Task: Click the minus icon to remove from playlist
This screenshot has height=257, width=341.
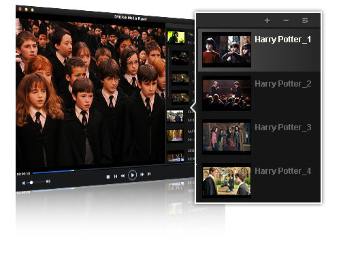Action: coord(286,20)
